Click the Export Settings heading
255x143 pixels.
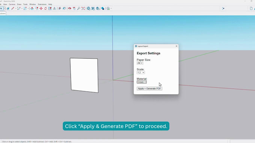click(x=148, y=53)
